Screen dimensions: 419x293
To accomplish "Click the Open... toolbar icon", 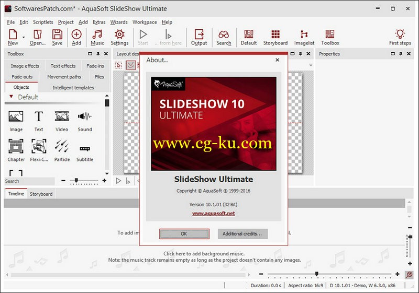I will pyautogui.click(x=37, y=37).
